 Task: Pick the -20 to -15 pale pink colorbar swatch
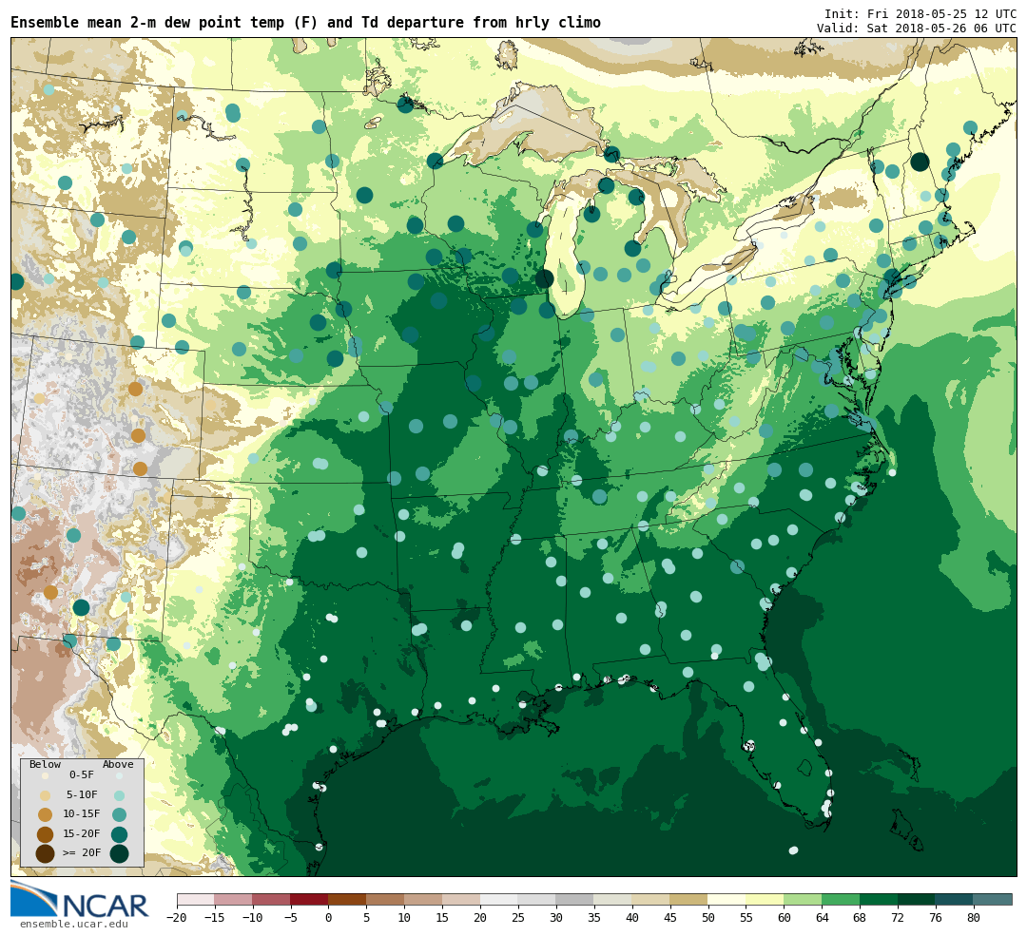click(195, 899)
